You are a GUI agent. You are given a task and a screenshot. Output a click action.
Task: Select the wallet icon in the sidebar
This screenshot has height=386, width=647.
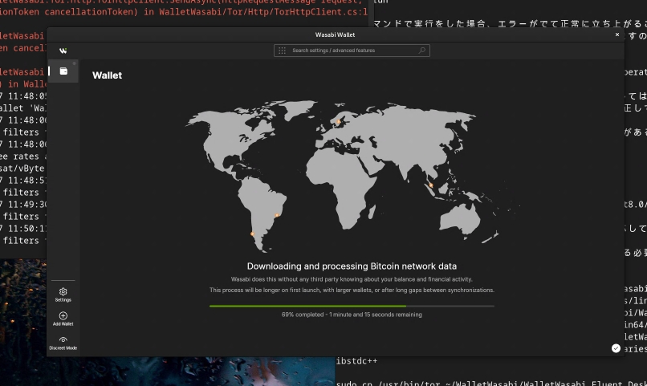63,71
